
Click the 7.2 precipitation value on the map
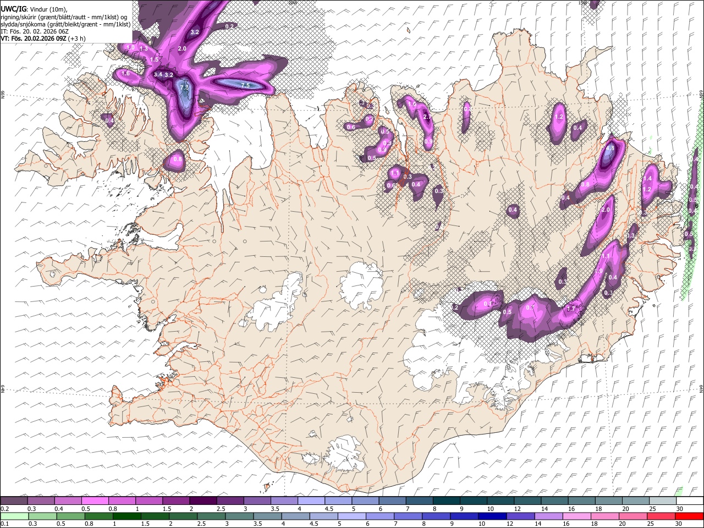pos(184,87)
